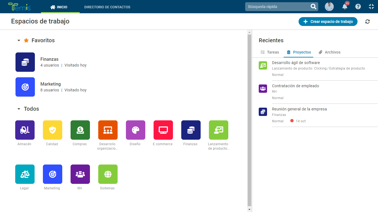378x212 pixels.
Task: Select the Proyectos tab
Action: click(299, 52)
